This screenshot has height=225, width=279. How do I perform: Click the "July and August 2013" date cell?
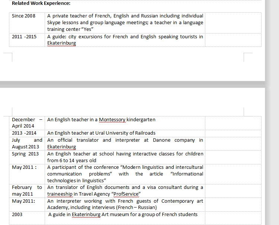click(x=27, y=144)
